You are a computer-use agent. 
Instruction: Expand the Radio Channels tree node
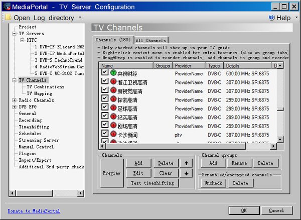click(14, 100)
